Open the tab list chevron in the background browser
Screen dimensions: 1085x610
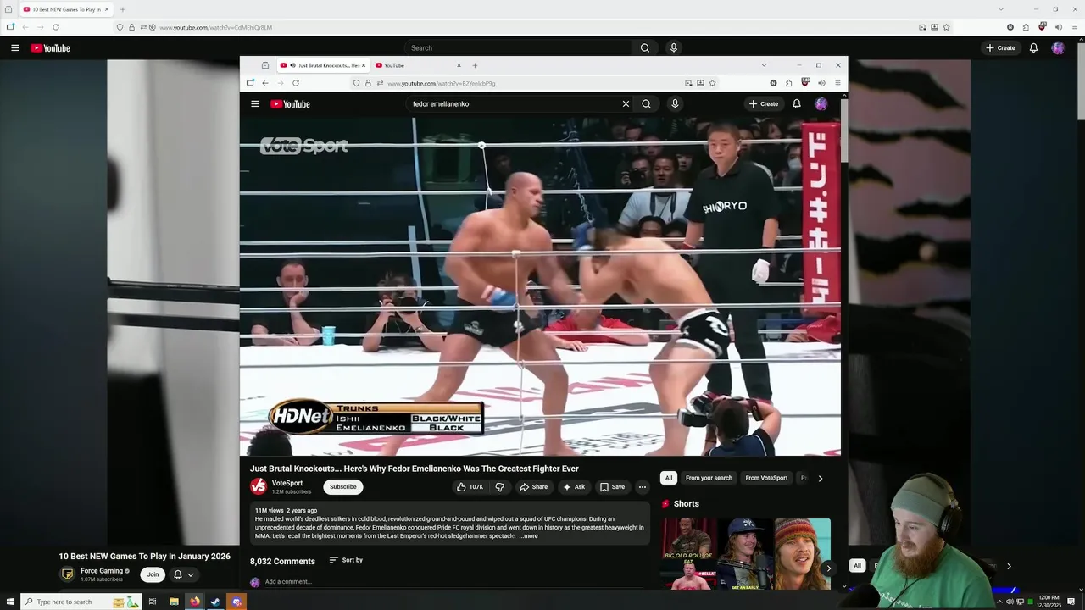coord(1000,9)
